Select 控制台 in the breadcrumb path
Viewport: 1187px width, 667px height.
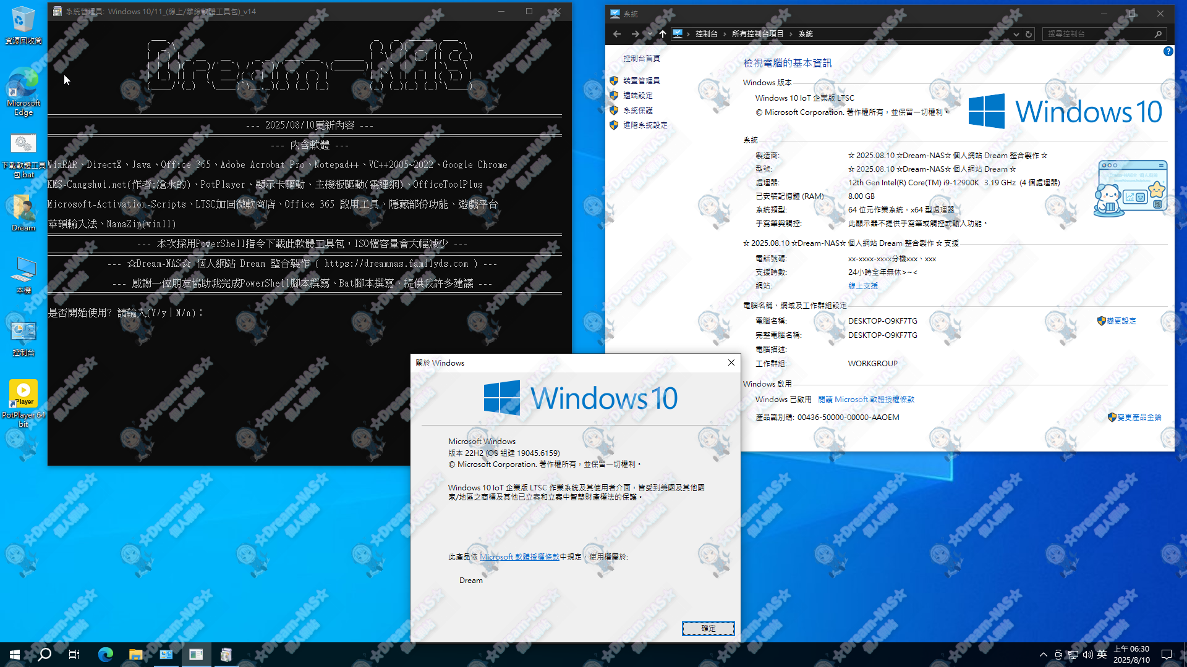click(x=706, y=34)
